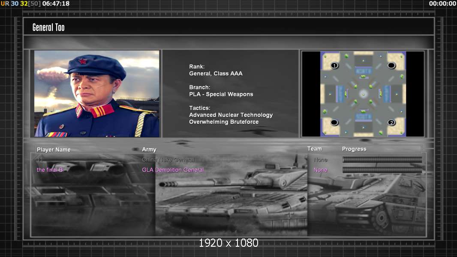This screenshot has height=257, width=457.
Task: Click the GLA Demolition General loading progress bar
Action: point(382,170)
